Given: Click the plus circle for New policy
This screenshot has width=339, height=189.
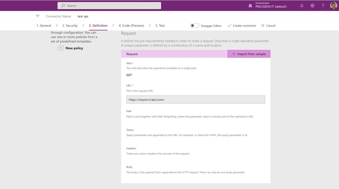Looking at the screenshot, I should tap(61, 48).
